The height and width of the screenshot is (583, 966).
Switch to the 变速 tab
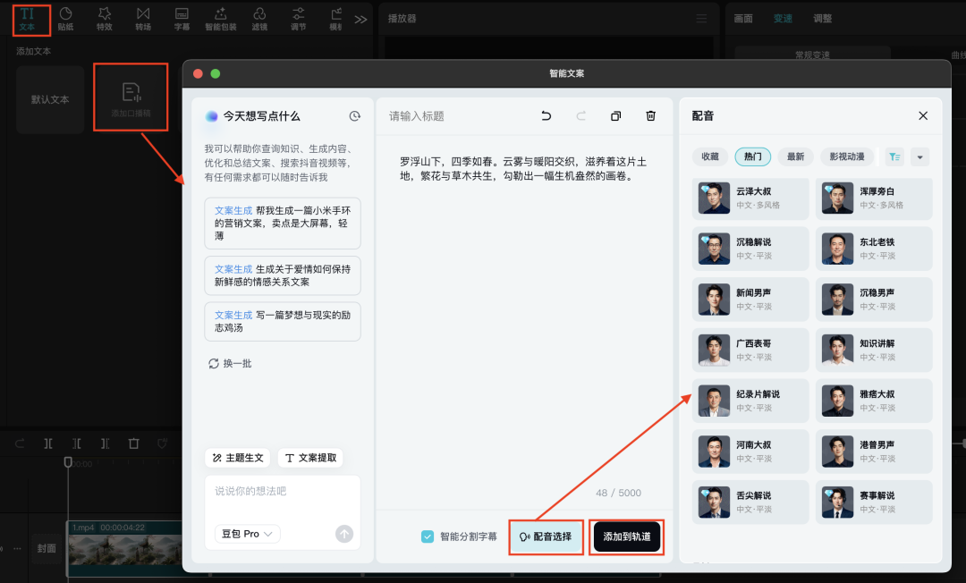click(783, 17)
